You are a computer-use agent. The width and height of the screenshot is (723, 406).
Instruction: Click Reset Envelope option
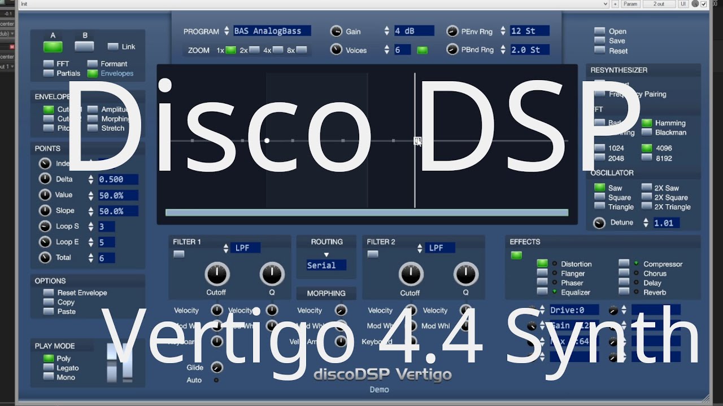tap(49, 293)
